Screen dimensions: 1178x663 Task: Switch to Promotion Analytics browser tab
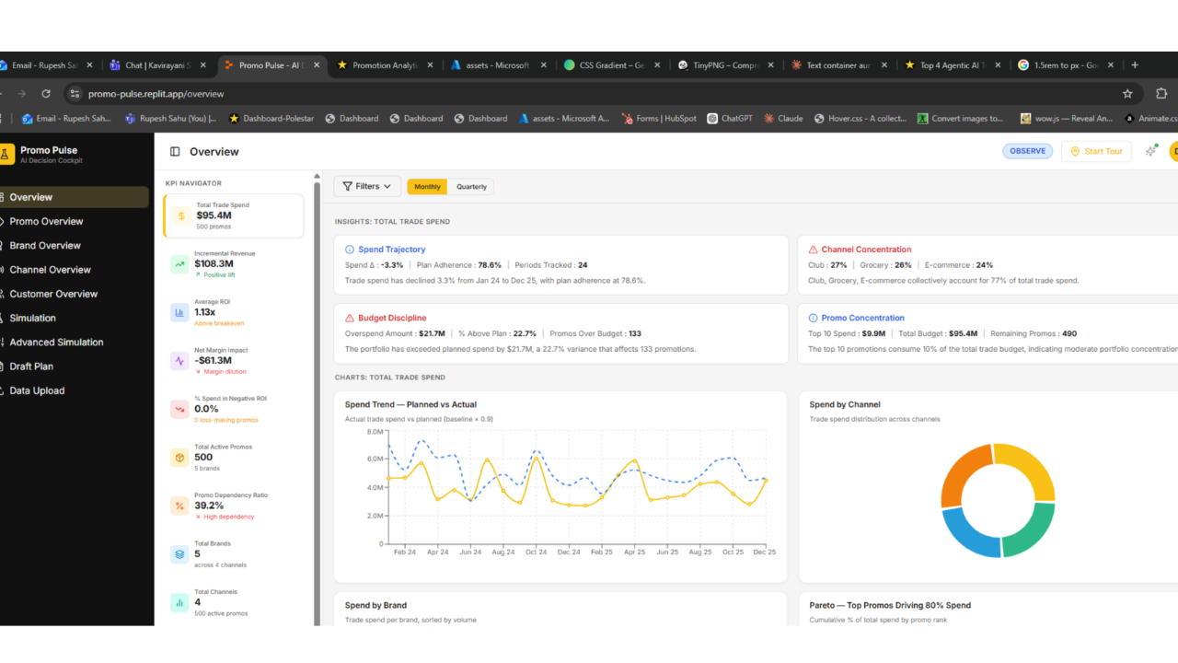[x=385, y=65]
